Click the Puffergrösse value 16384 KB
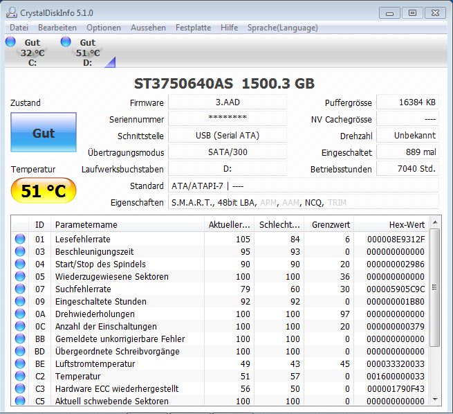The image size is (453, 414). pyautogui.click(x=407, y=102)
